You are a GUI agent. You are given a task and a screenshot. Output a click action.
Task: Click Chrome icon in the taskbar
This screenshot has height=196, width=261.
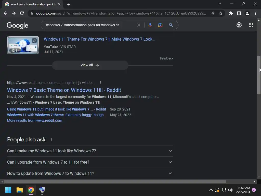pyautogui.click(x=31, y=190)
